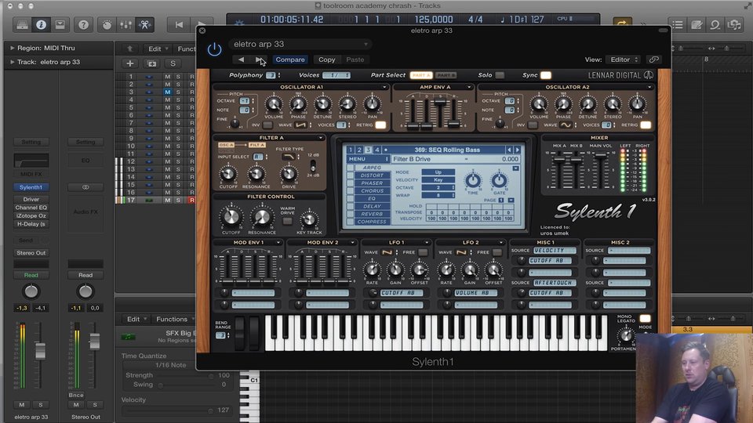Open the Loop Browser icon
The height and width of the screenshot is (423, 753).
coord(715,25)
